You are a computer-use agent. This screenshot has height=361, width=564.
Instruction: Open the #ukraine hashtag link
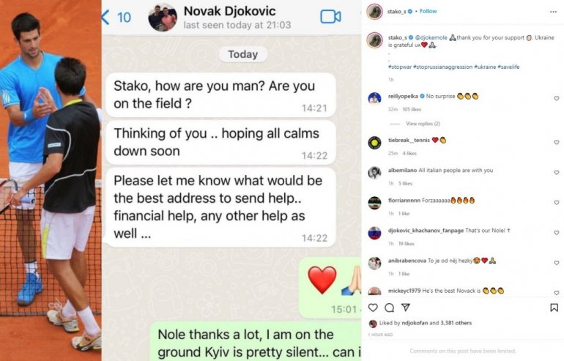click(485, 67)
